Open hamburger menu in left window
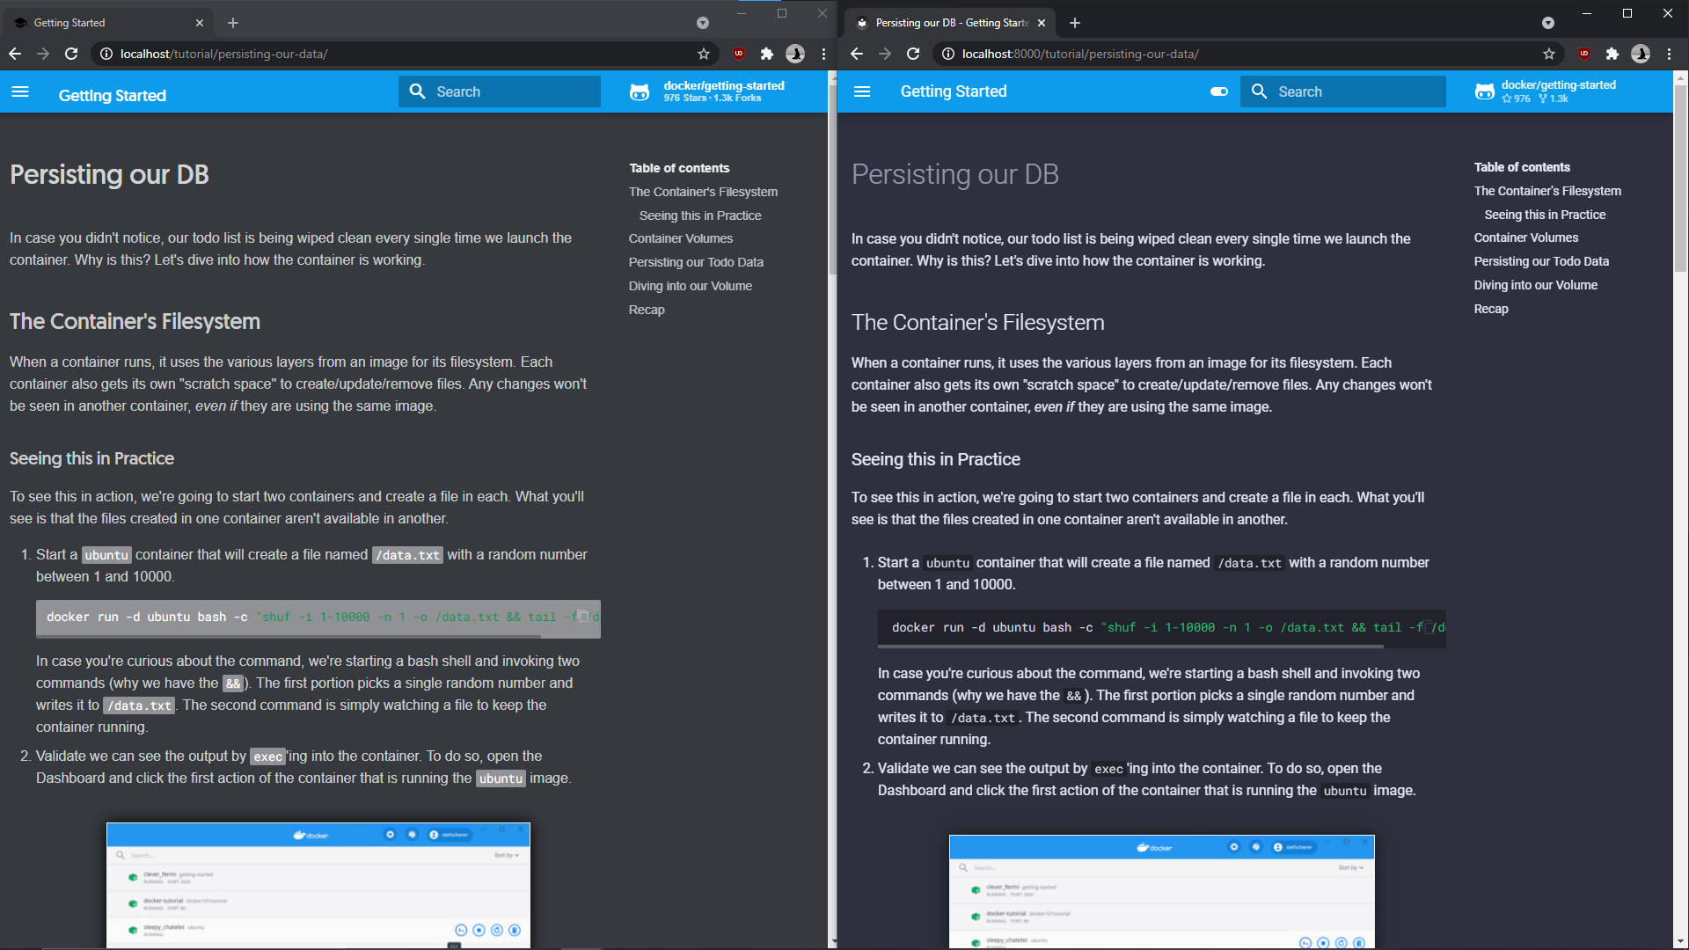The width and height of the screenshot is (1689, 950). point(20,92)
